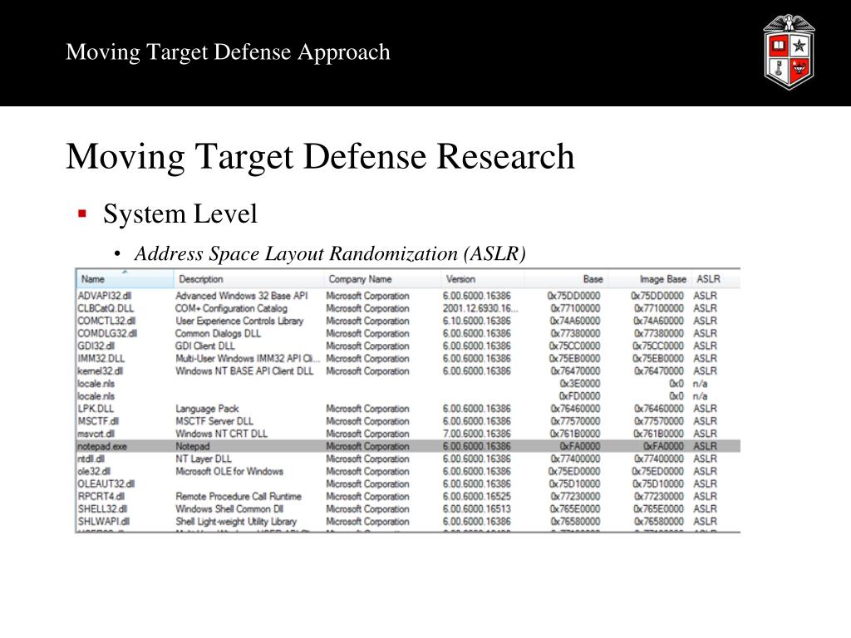Click the 'GDI Client DLL' description
This screenshot has width=851, height=638.
click(x=205, y=346)
